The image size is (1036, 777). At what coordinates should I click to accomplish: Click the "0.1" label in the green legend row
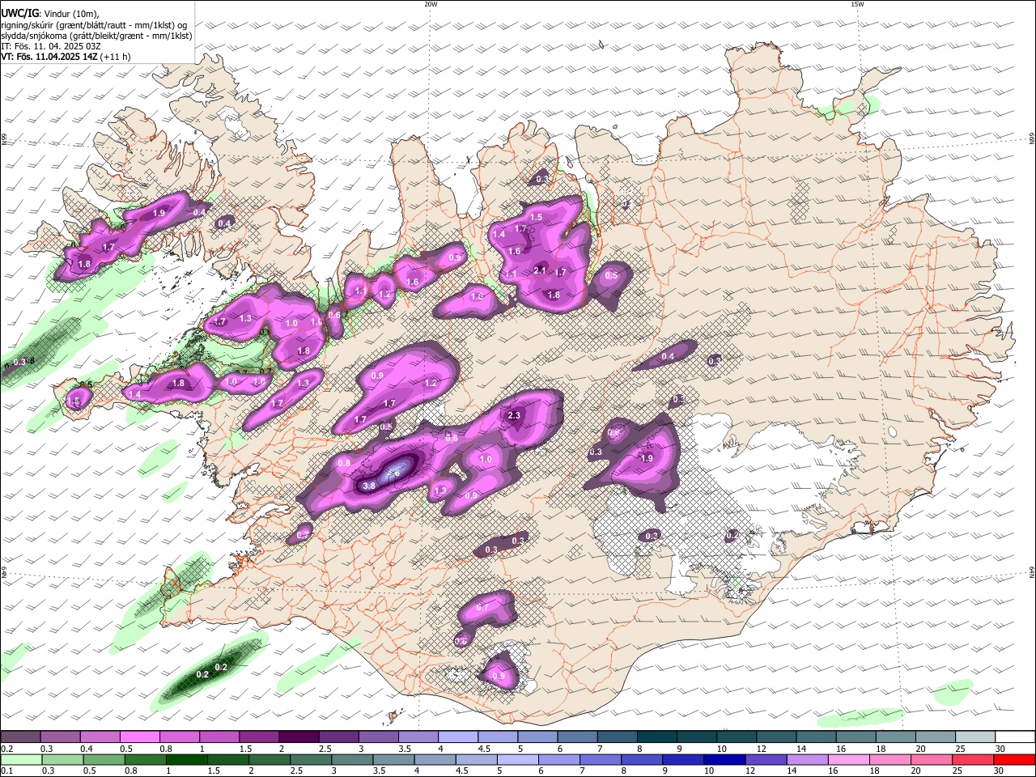7,771
